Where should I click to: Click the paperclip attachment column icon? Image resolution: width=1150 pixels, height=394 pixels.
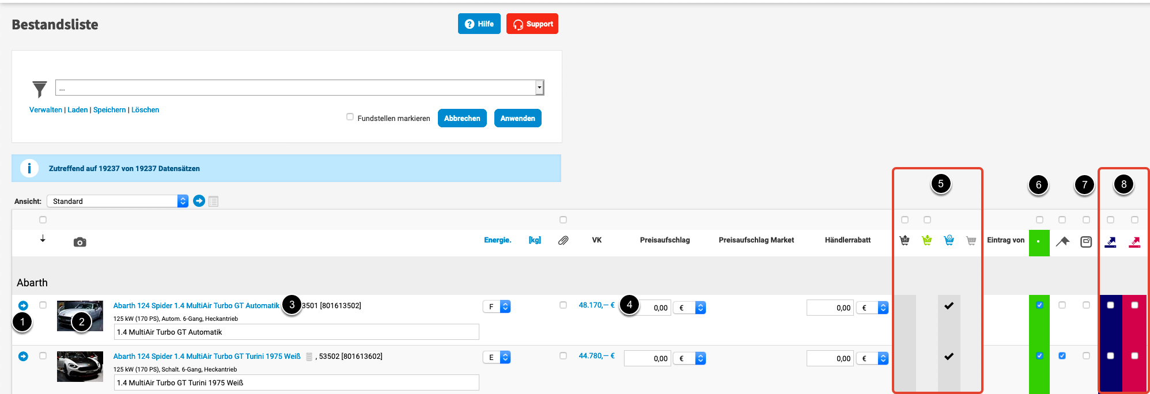[563, 241]
